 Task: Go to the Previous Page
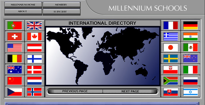(x=75, y=91)
